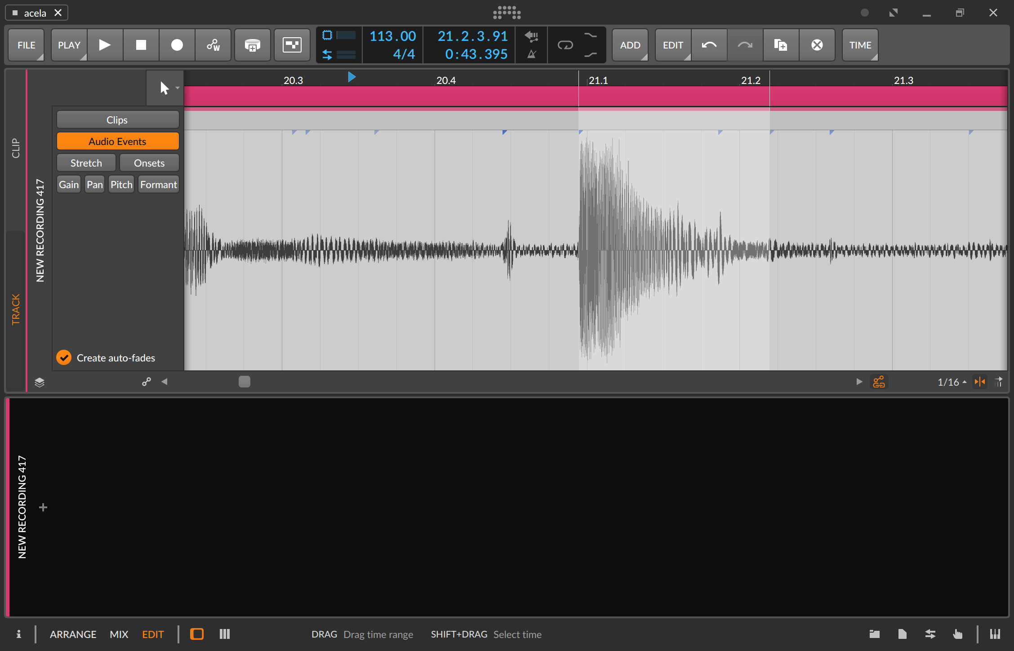The height and width of the screenshot is (651, 1014).
Task: Click the Undo arrow icon
Action: click(x=709, y=45)
